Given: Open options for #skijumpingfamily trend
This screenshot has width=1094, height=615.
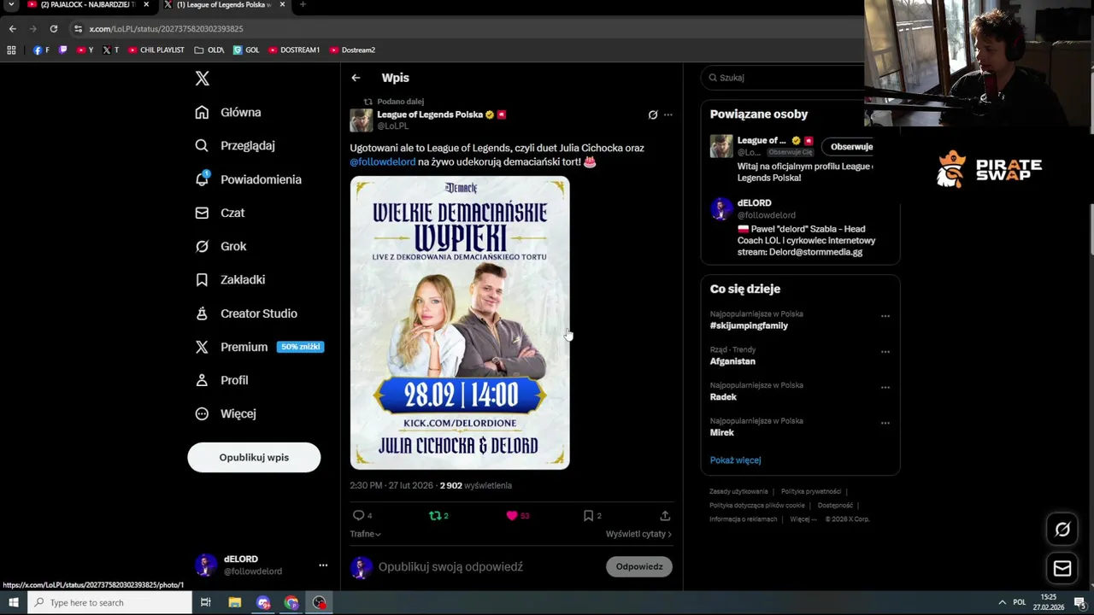Looking at the screenshot, I should point(885,316).
